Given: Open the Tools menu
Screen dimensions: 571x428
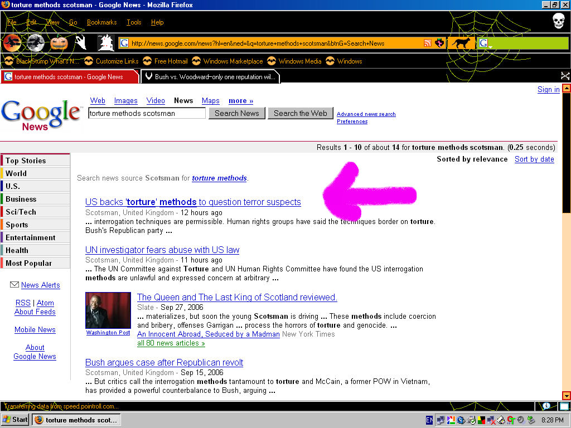Looking at the screenshot, I should tap(134, 22).
